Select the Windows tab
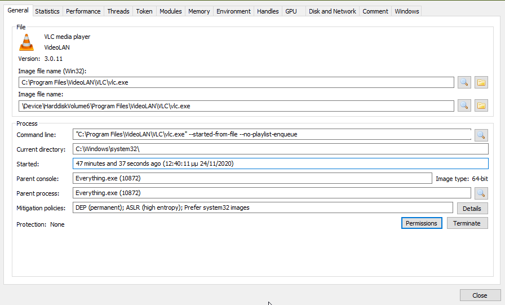Image resolution: width=505 pixels, height=305 pixels. (407, 11)
